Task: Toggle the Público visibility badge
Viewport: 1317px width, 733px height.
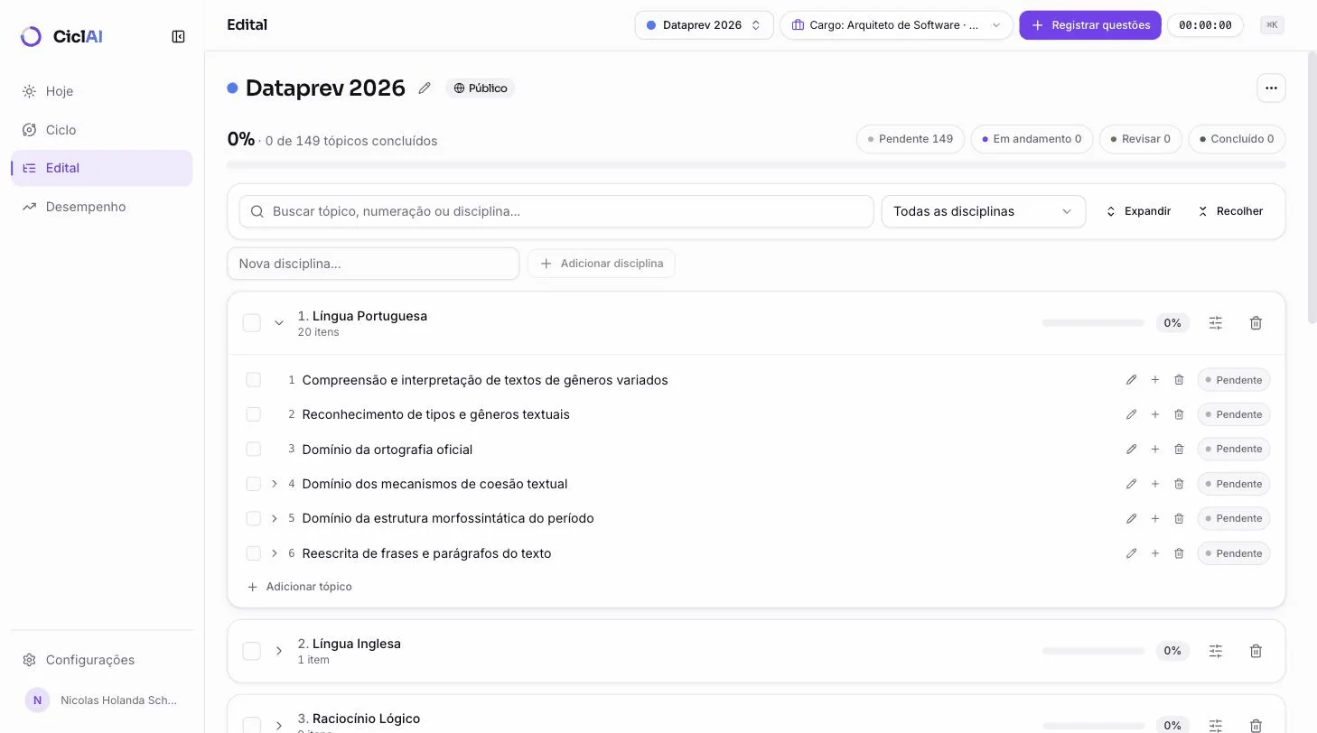Action: pyautogui.click(x=480, y=88)
